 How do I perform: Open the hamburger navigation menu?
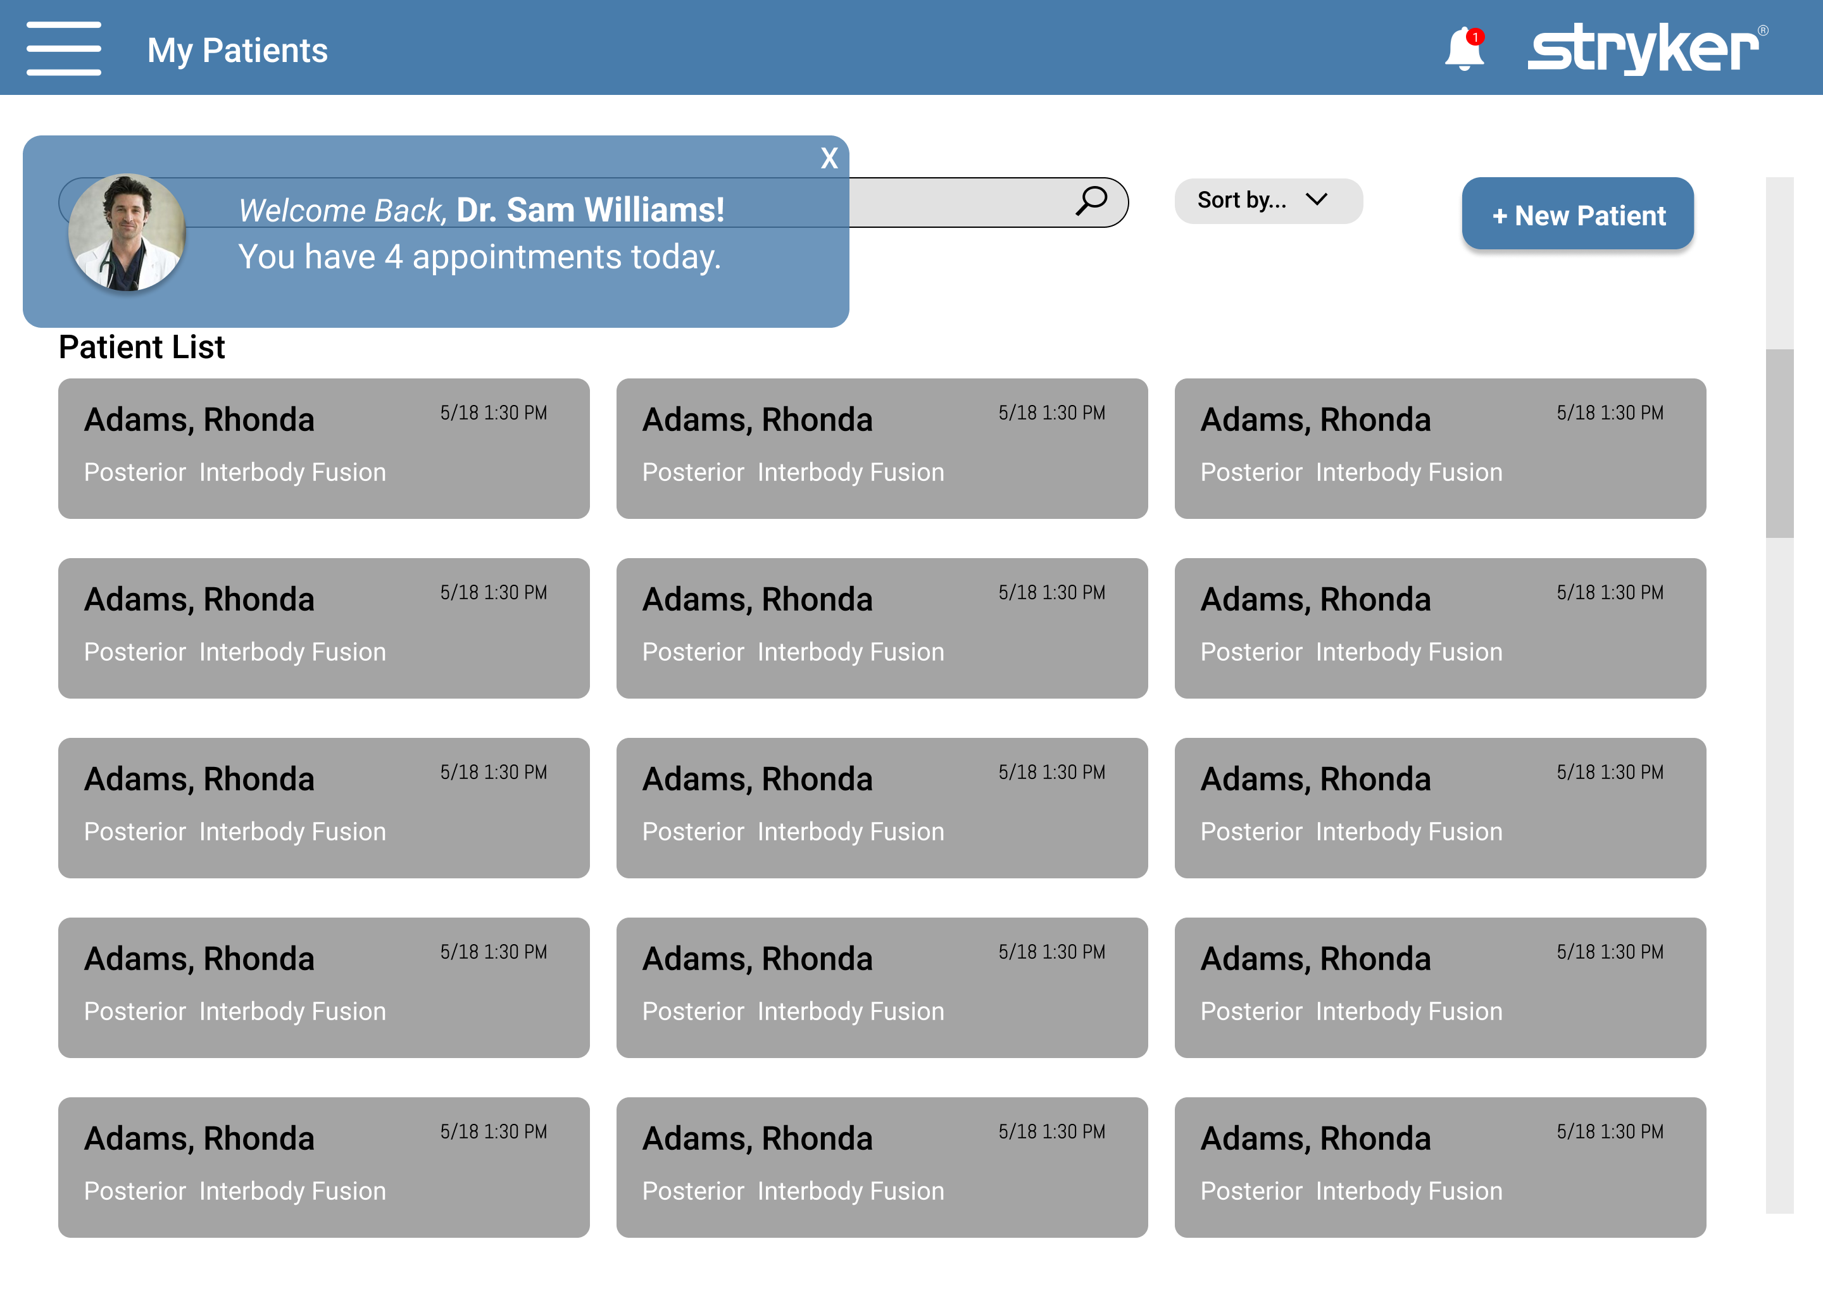(64, 49)
